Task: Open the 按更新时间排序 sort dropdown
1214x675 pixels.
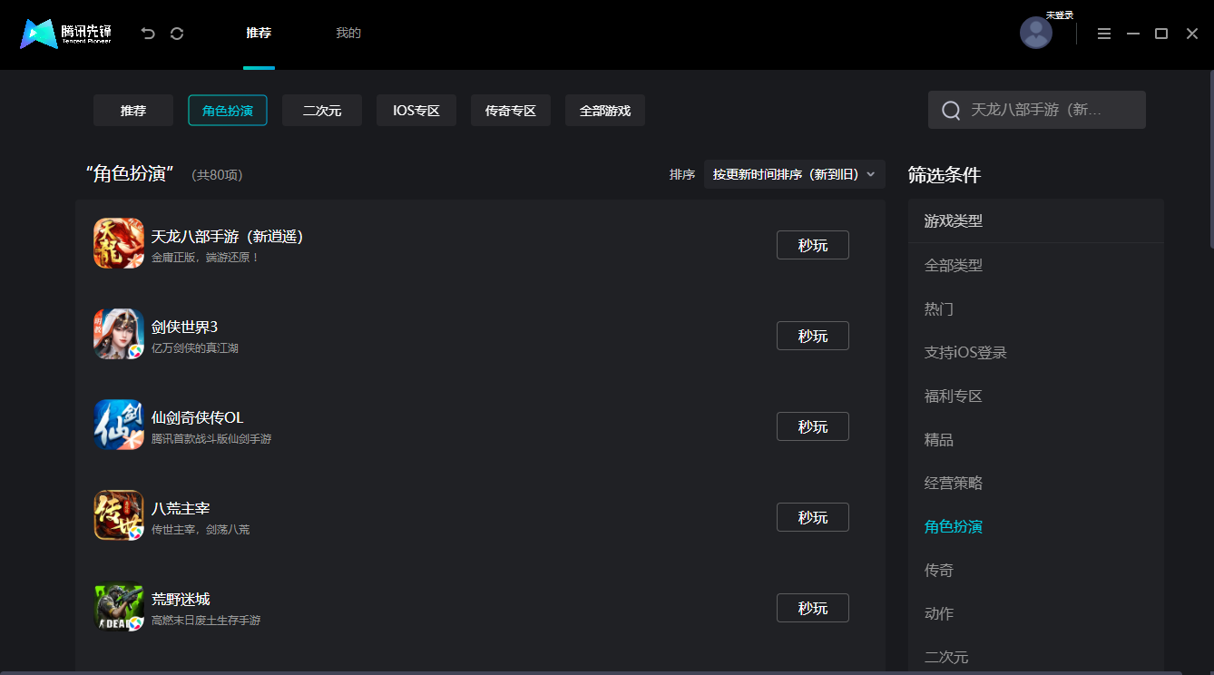Action: [x=794, y=173]
